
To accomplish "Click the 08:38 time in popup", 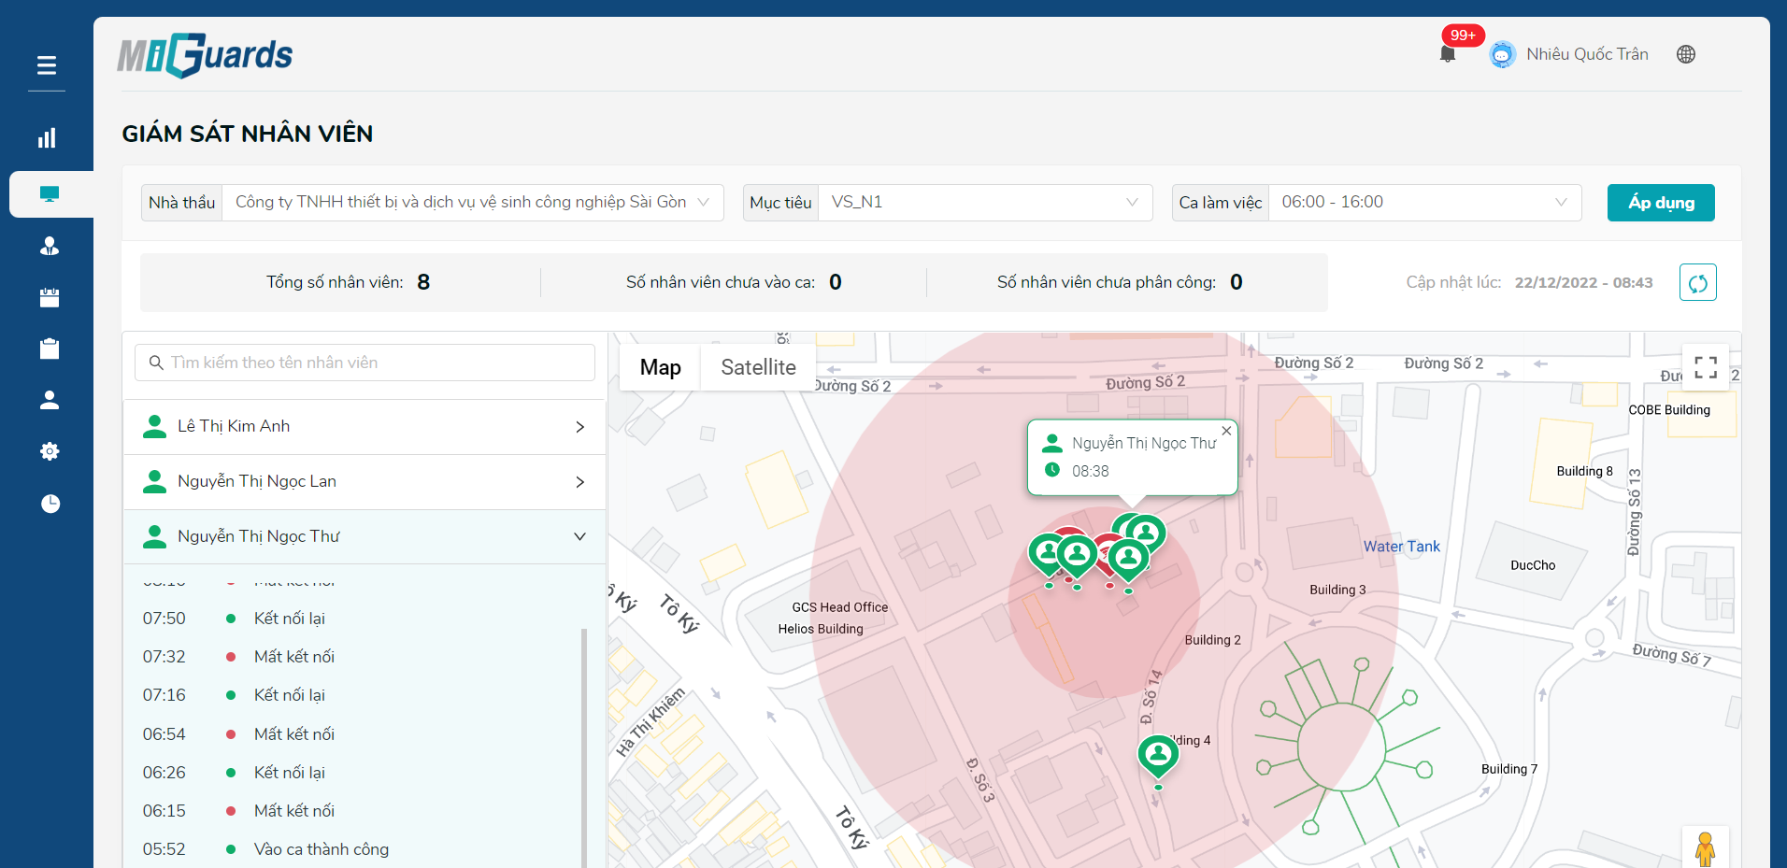I will [x=1091, y=471].
